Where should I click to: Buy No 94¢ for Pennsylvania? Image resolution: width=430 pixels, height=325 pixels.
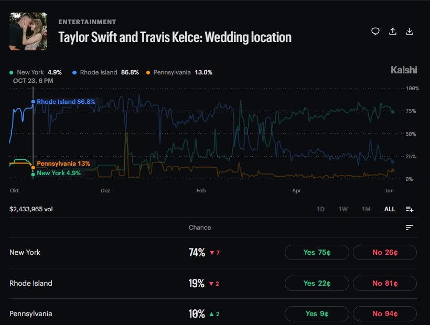tap(385, 314)
